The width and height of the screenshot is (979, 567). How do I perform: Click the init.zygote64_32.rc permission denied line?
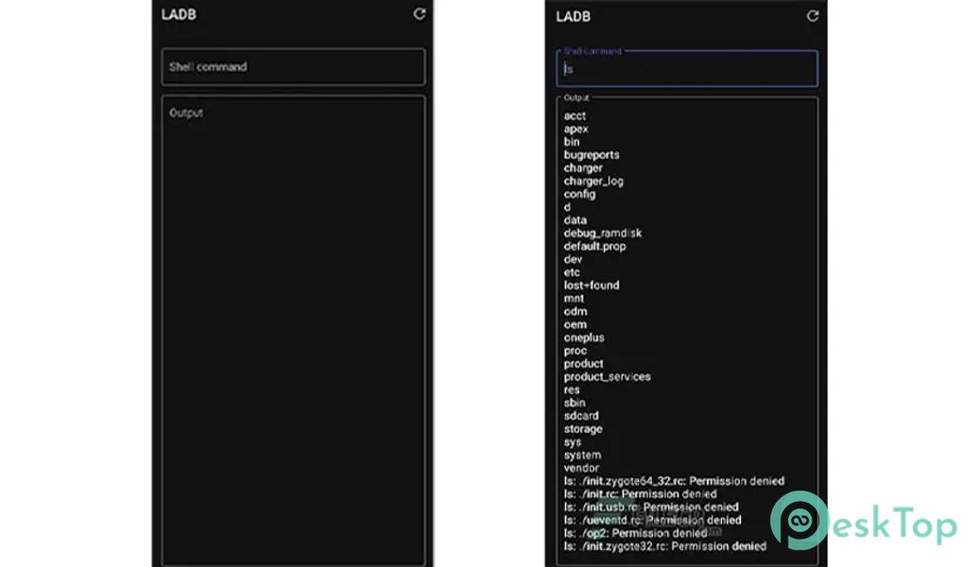point(674,481)
